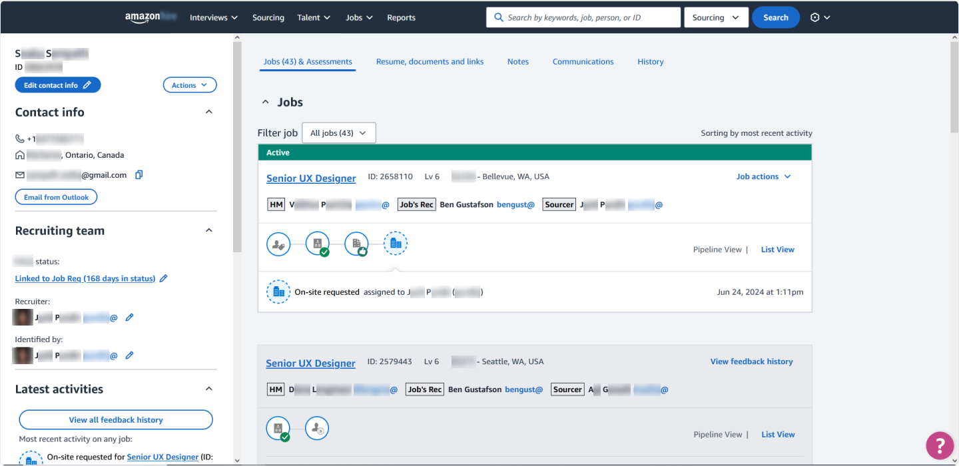The image size is (959, 466).
Task: Select second pipeline stage with checkmark, job 2658110
Action: (x=318, y=244)
